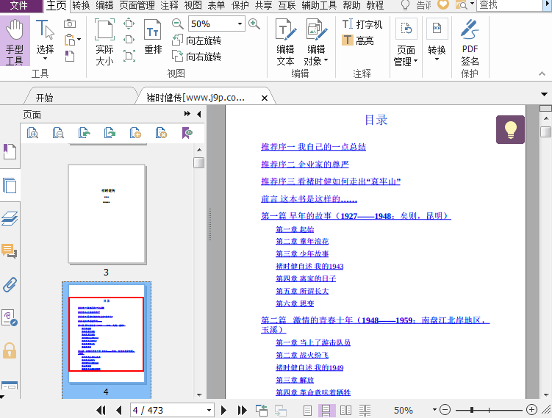Switch to the Convert (转换) ribbon tab

click(81, 5)
